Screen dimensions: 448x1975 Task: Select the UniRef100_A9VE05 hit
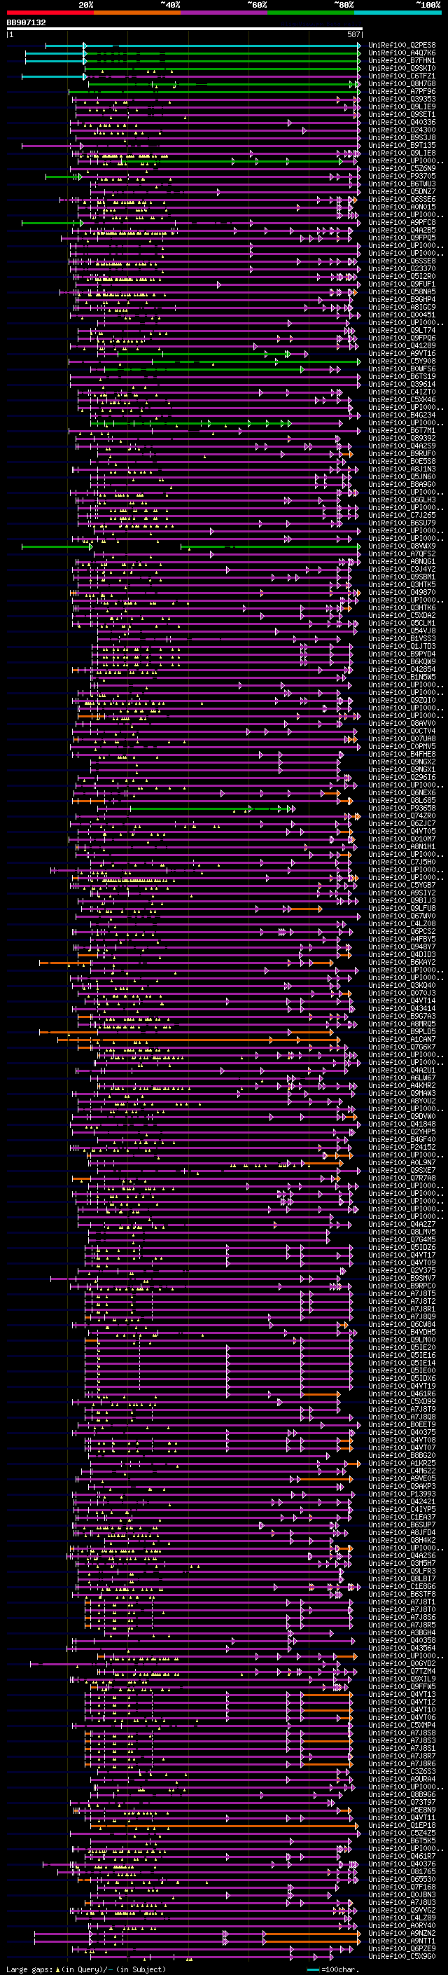click(x=401, y=1478)
